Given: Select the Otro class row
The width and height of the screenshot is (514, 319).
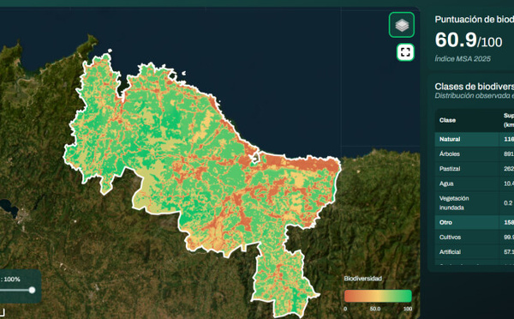Looking at the screenshot, I should click(475, 222).
